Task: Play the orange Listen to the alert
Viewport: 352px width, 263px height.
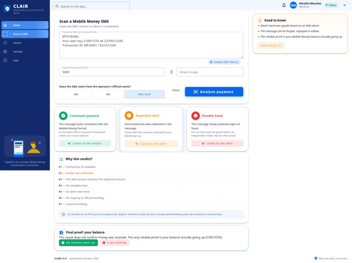Action: pos(151,144)
